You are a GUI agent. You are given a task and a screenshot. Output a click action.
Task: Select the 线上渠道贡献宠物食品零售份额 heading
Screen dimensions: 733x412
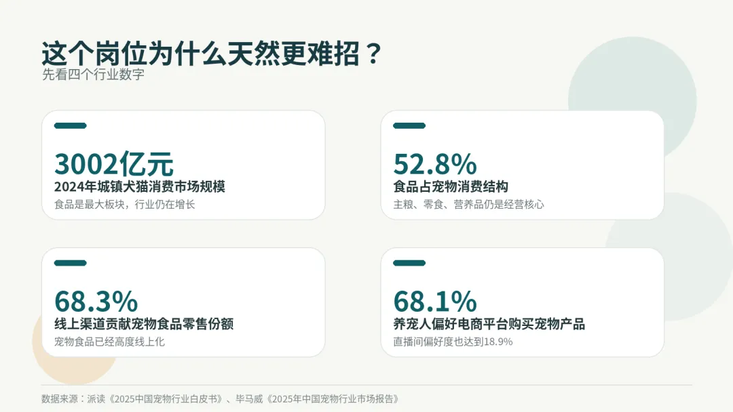(143, 324)
